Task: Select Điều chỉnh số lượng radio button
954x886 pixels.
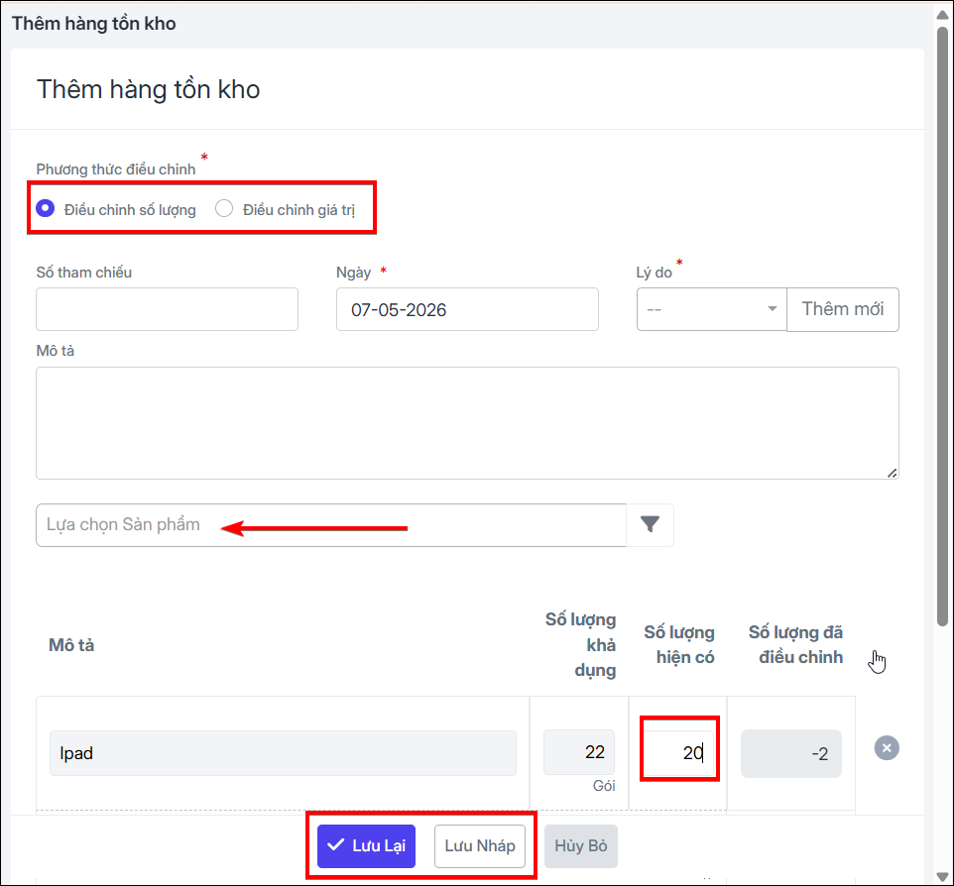Action: point(45,208)
